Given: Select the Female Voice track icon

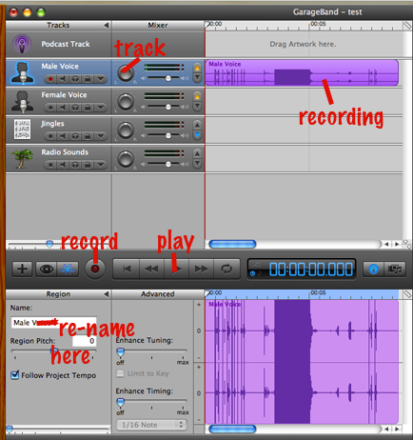Looking at the screenshot, I should pyautogui.click(x=23, y=102).
